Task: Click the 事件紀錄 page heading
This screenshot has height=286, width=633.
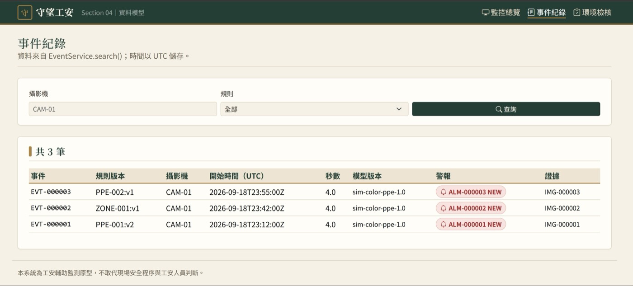Action: click(42, 43)
